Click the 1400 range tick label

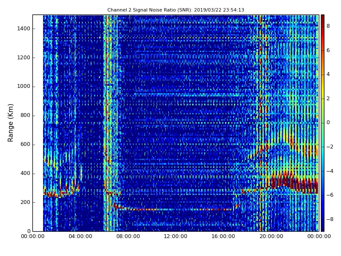(23, 29)
